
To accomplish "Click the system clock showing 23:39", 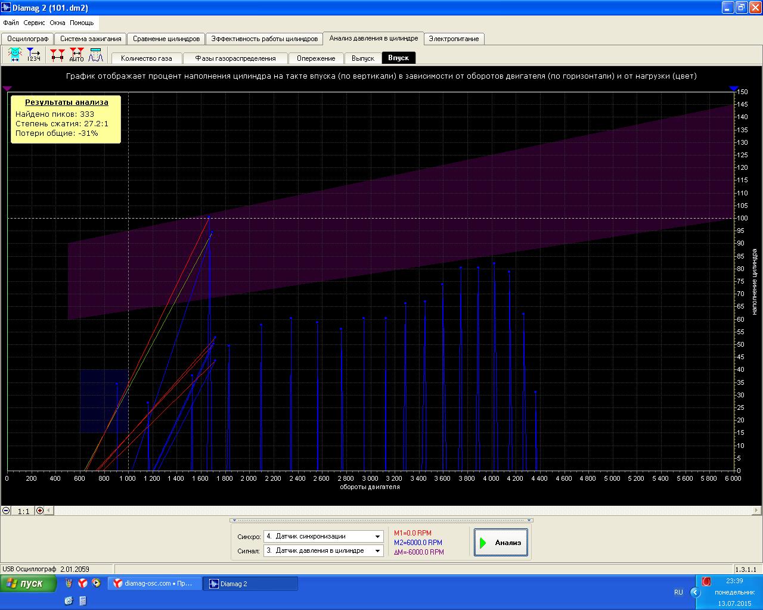I will point(734,581).
